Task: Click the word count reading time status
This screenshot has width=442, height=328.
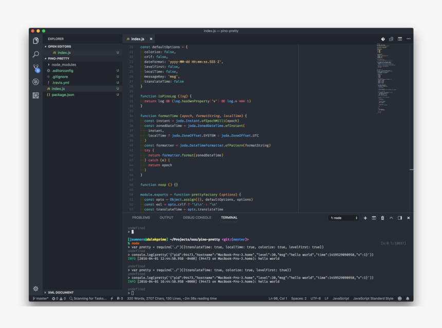Action: click(x=172, y=298)
